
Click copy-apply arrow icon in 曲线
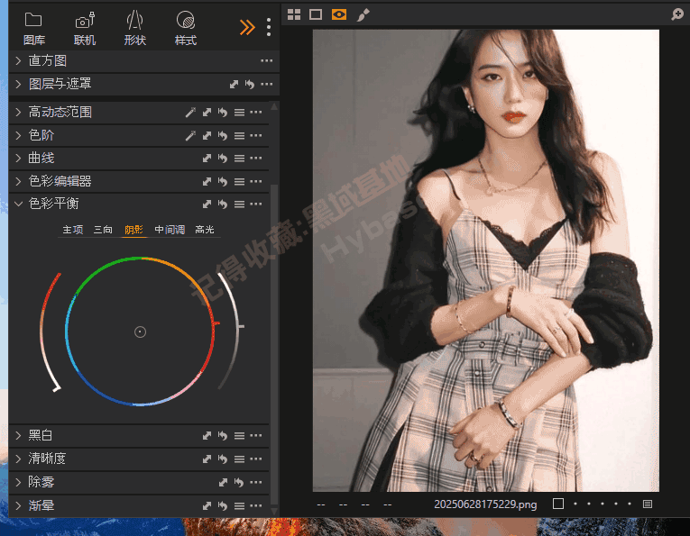[x=207, y=159]
